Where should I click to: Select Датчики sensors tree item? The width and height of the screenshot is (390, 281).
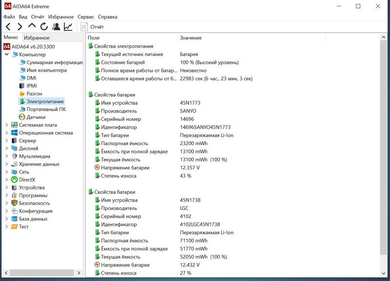pos(36,117)
